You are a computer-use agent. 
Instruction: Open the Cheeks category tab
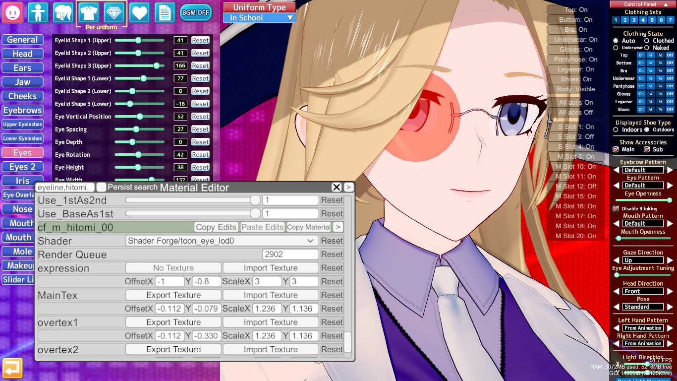[x=22, y=96]
